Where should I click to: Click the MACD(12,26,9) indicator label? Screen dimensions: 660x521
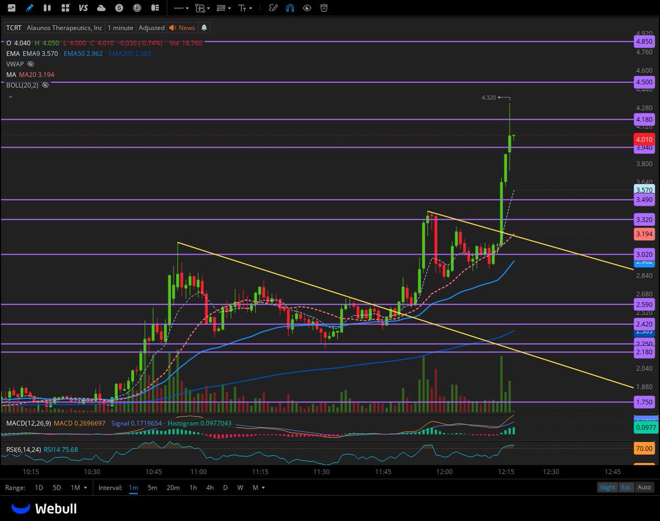click(x=28, y=423)
